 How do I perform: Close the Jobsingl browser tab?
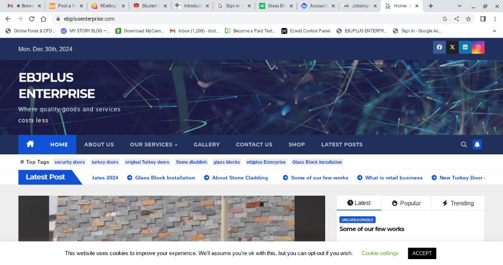coord(375,6)
